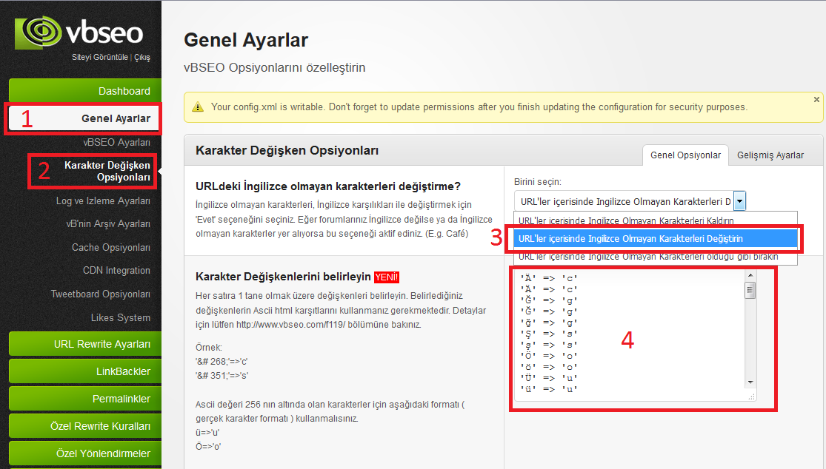Open CDN Integration settings
The width and height of the screenshot is (826, 469).
(x=116, y=270)
